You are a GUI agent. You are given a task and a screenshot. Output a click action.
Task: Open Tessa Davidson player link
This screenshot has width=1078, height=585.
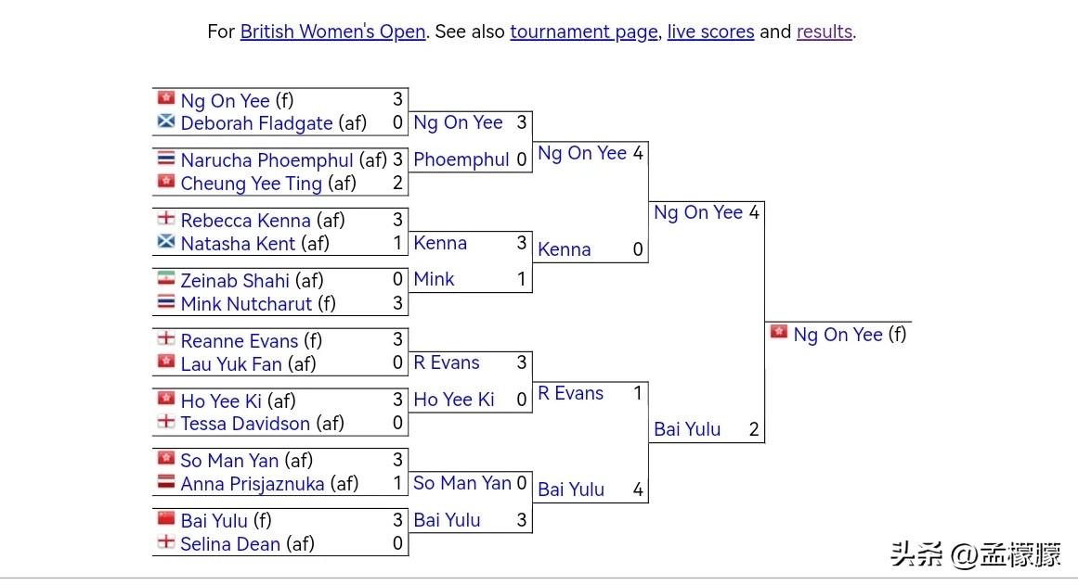245,424
